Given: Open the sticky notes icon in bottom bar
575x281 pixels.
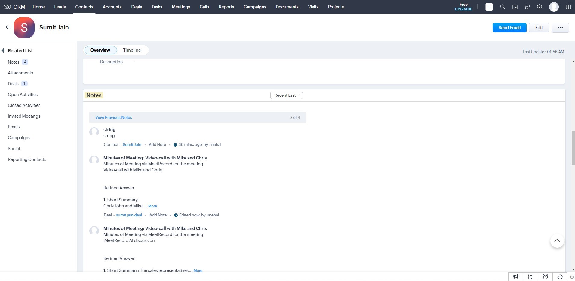Looking at the screenshot, I should coord(530,277).
